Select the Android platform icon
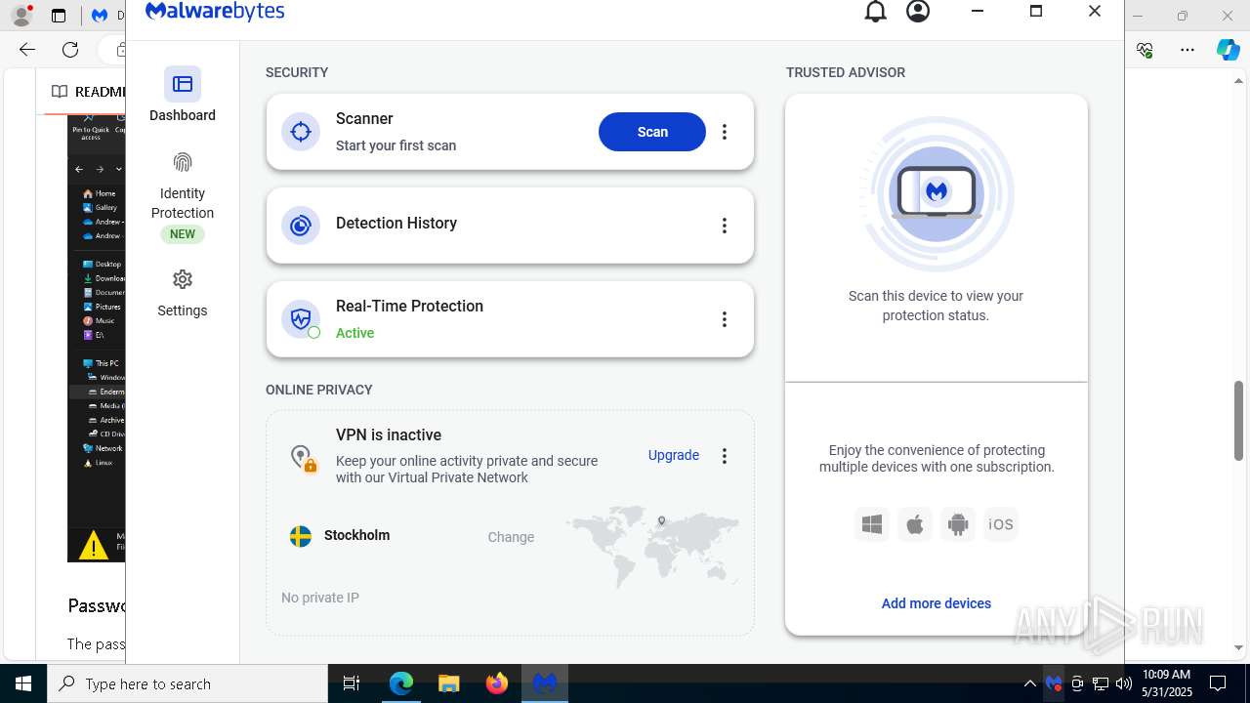The width and height of the screenshot is (1250, 703). point(958,524)
